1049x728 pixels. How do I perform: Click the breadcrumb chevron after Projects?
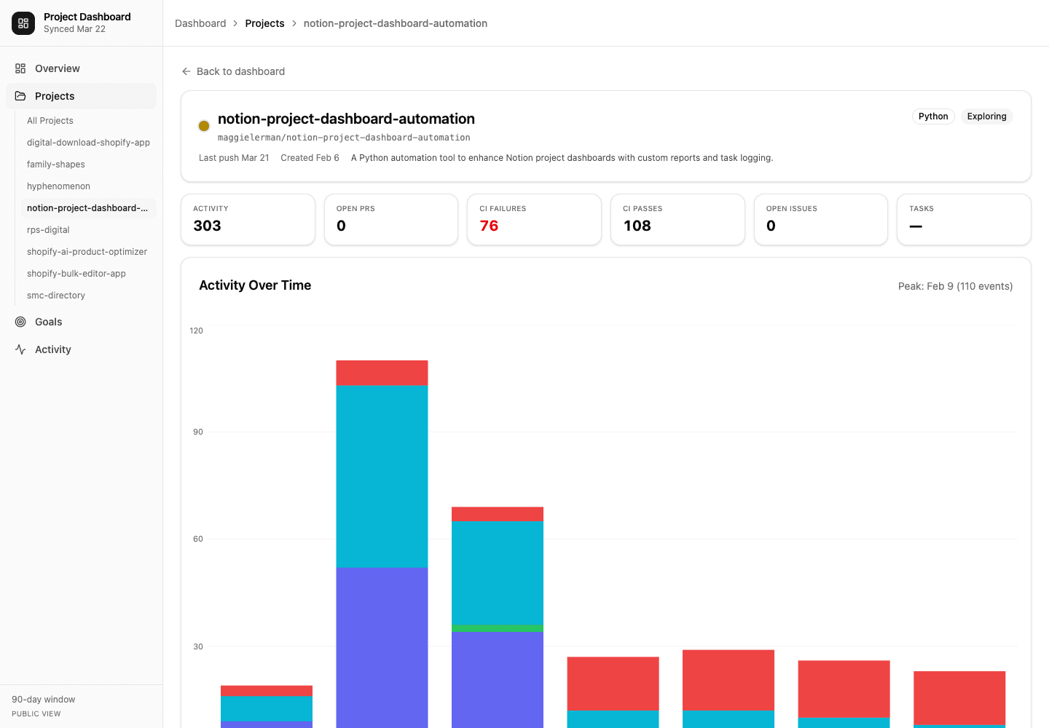294,23
